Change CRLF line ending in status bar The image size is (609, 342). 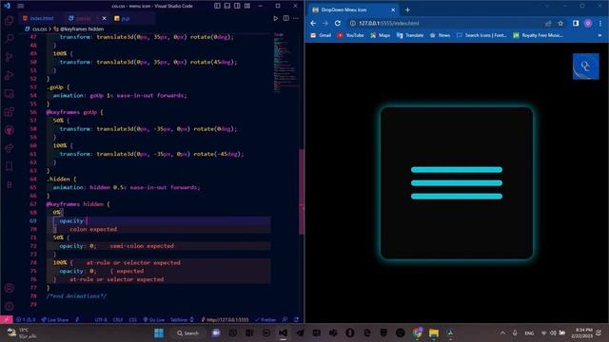point(118,319)
